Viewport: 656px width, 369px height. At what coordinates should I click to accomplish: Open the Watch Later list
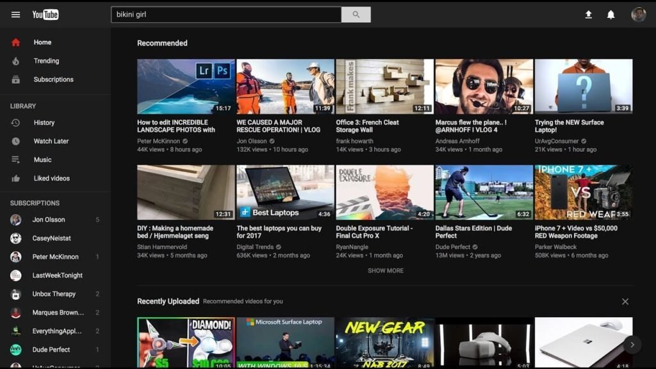click(53, 141)
